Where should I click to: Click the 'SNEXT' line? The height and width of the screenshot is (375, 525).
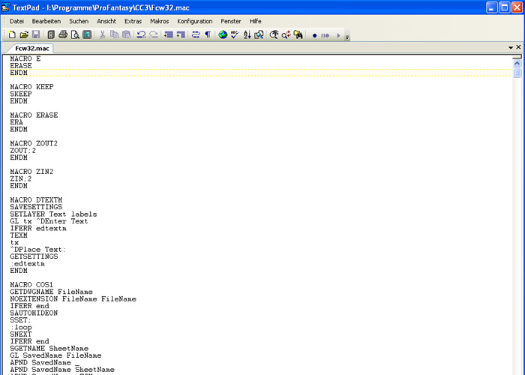21,334
